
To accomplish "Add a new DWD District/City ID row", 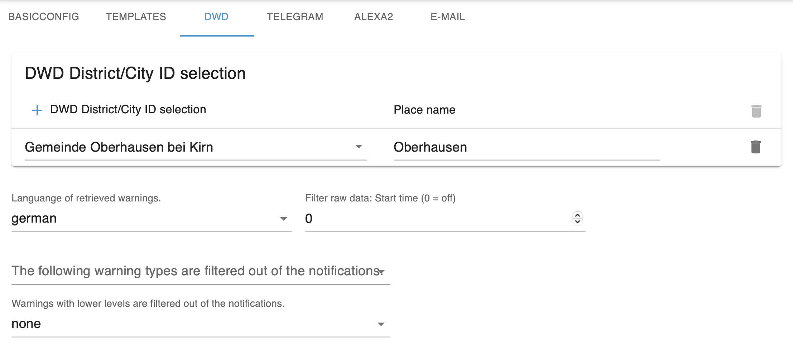I will coord(37,110).
